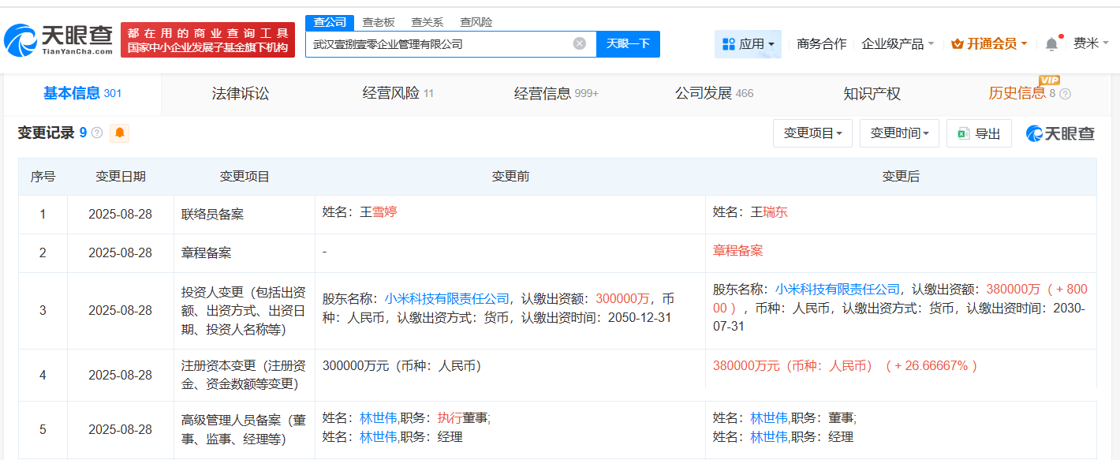The height and width of the screenshot is (460, 1120).
Task: Switch to the 查老板 search tab
Action: [x=377, y=22]
